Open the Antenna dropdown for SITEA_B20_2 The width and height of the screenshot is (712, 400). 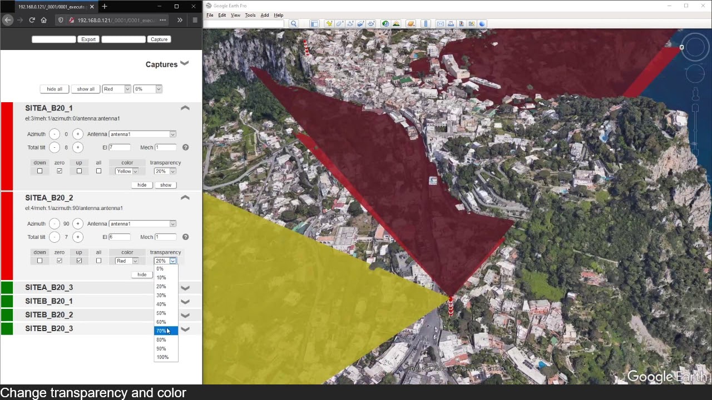tap(142, 223)
